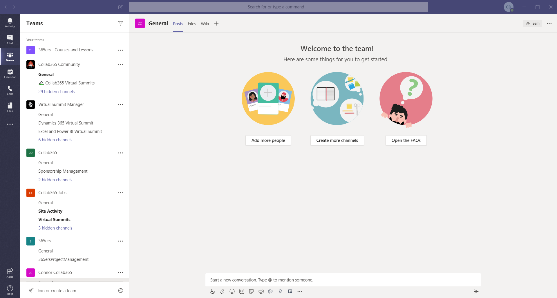
Task: Open the Stream app in compose bar
Action: tap(271, 291)
